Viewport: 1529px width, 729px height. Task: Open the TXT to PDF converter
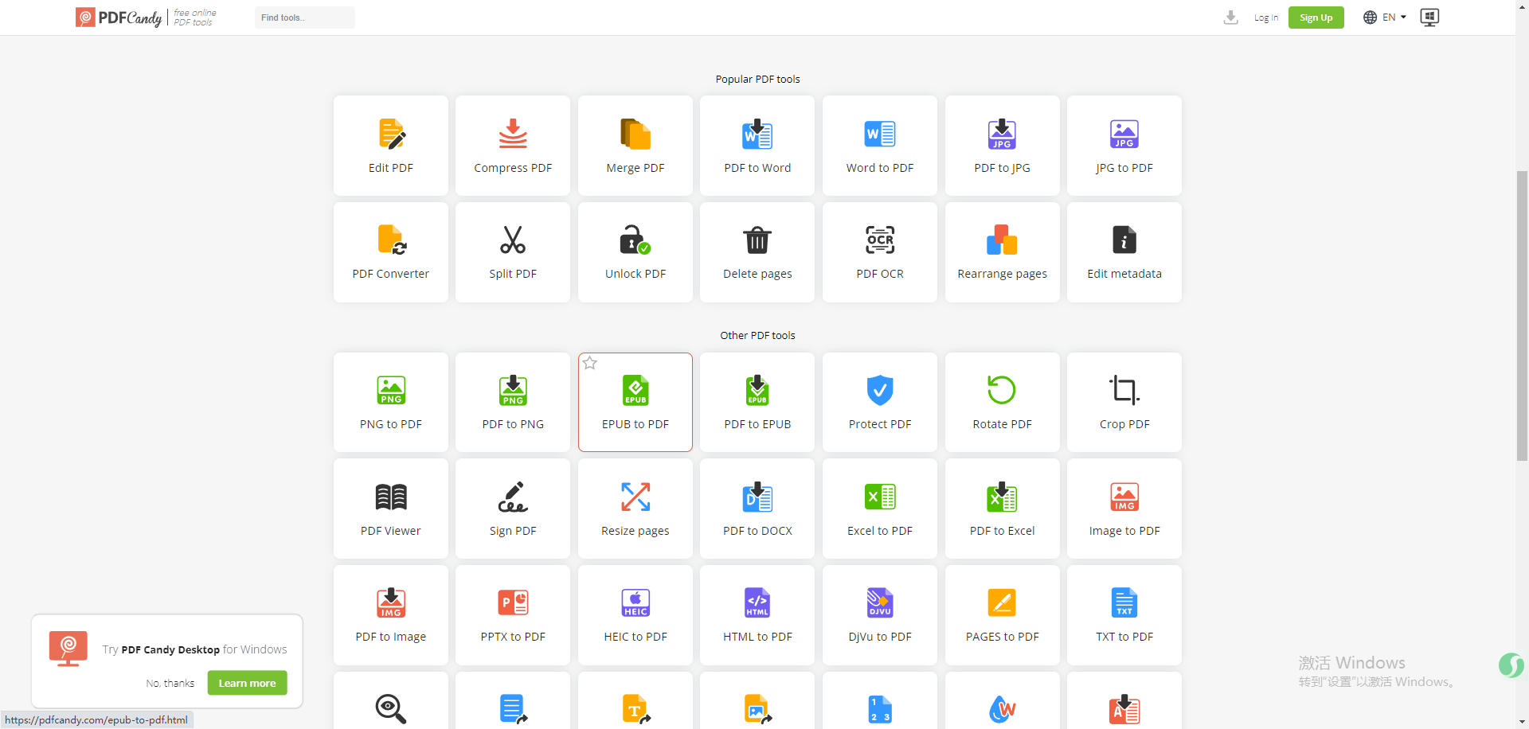click(x=1124, y=615)
